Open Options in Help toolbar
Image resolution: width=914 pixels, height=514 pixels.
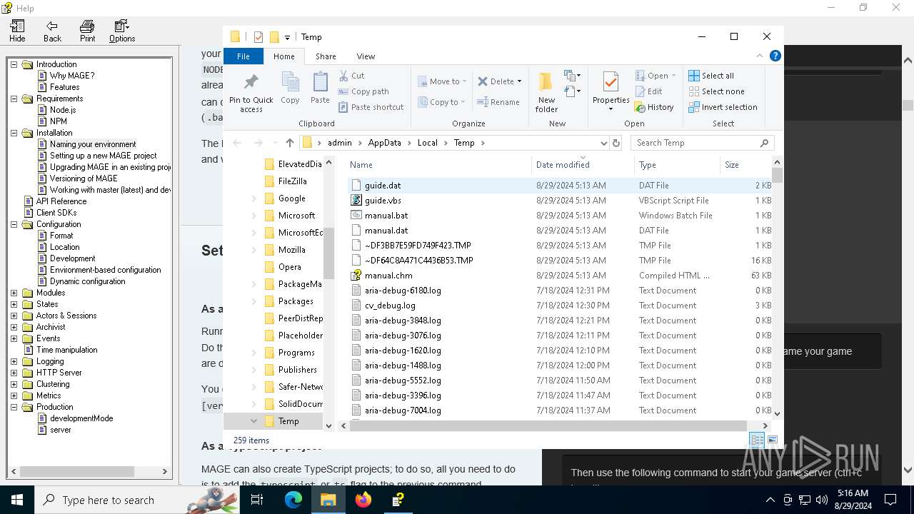coord(122,31)
